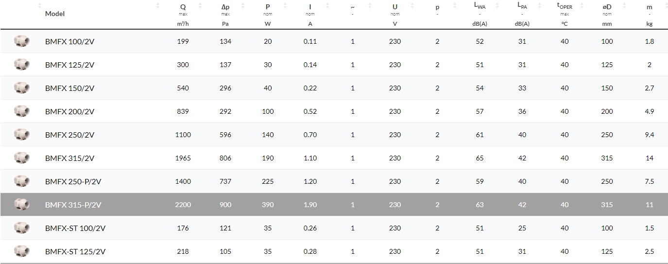This screenshot has width=668, height=264.
Task: Select the BMFX-ST 125/2V product thumbnail
Action: pyautogui.click(x=22, y=251)
